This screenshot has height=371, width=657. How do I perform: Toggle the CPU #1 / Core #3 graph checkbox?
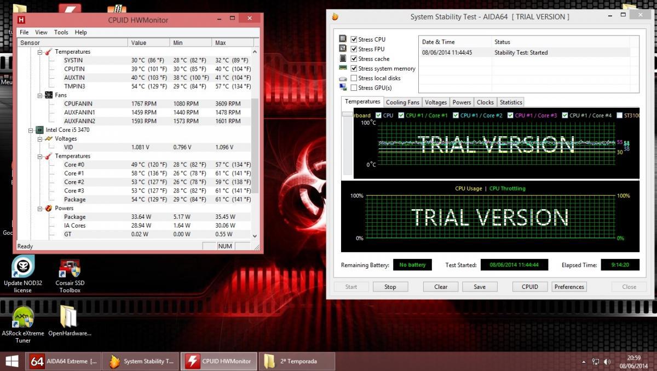[x=511, y=115]
